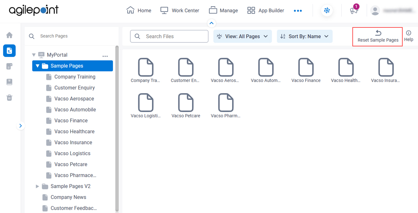The height and width of the screenshot is (213, 418).
Task: Select Vacso Automobile in tree
Action: point(75,109)
